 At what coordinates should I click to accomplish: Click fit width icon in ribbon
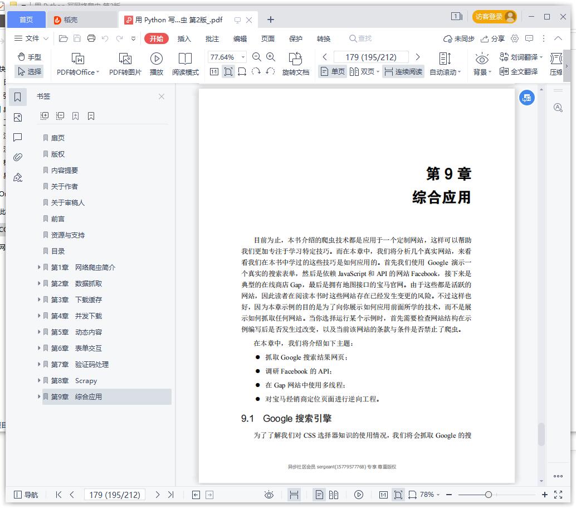242,72
